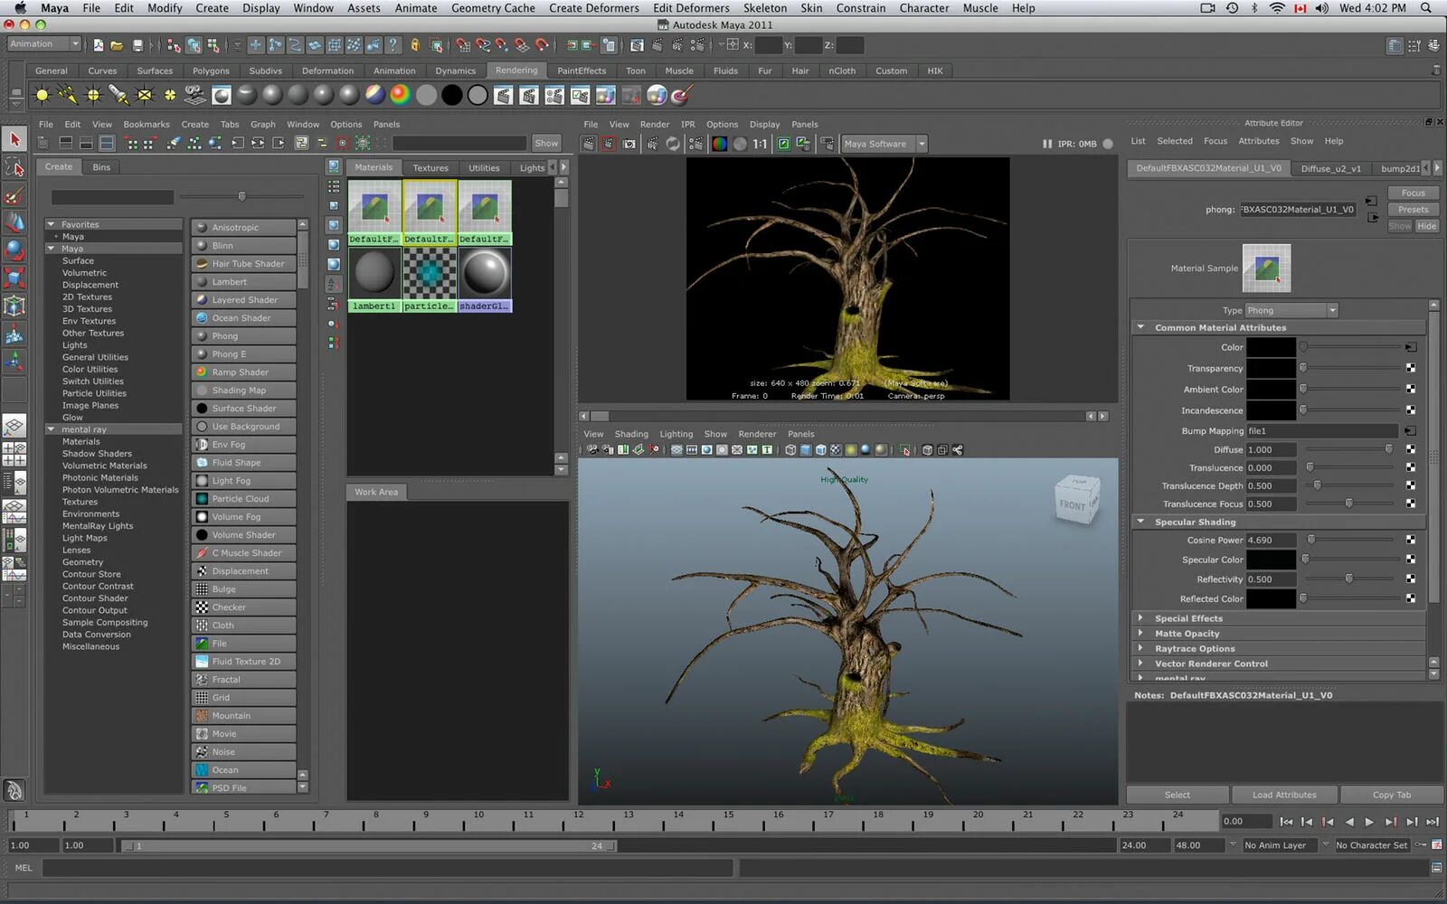
Task: Click the ramp shader ball on the shelf
Action: [400, 95]
